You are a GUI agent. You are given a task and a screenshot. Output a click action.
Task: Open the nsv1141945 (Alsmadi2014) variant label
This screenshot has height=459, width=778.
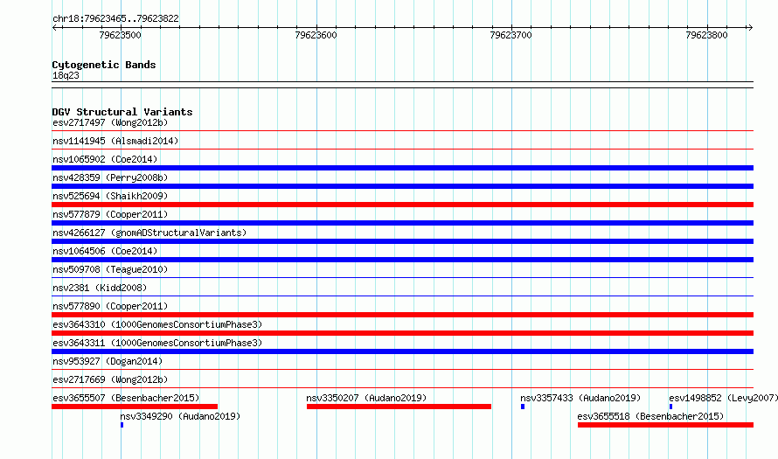tap(115, 141)
